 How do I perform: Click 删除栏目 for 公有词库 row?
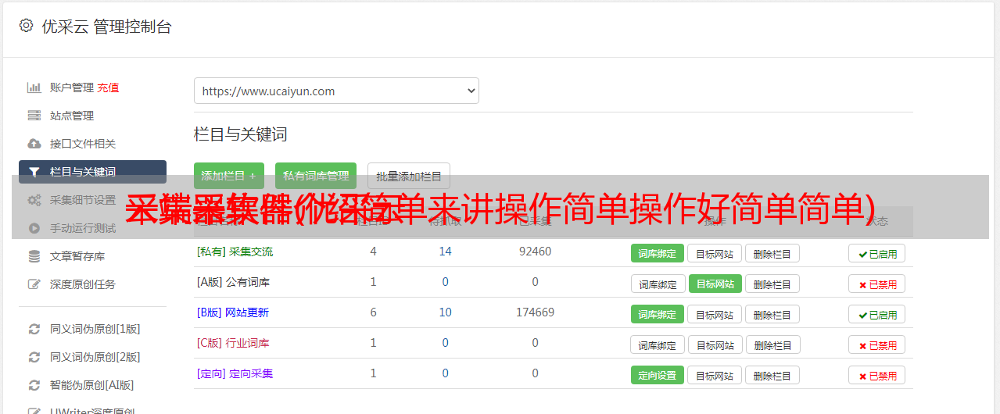tap(772, 284)
